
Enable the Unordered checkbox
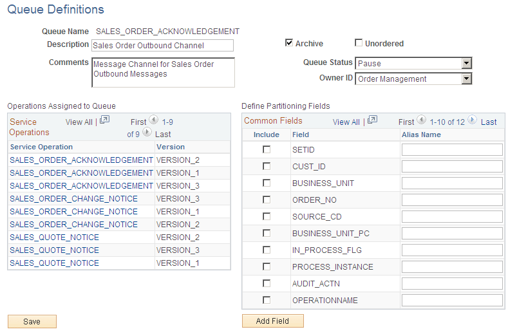click(359, 43)
